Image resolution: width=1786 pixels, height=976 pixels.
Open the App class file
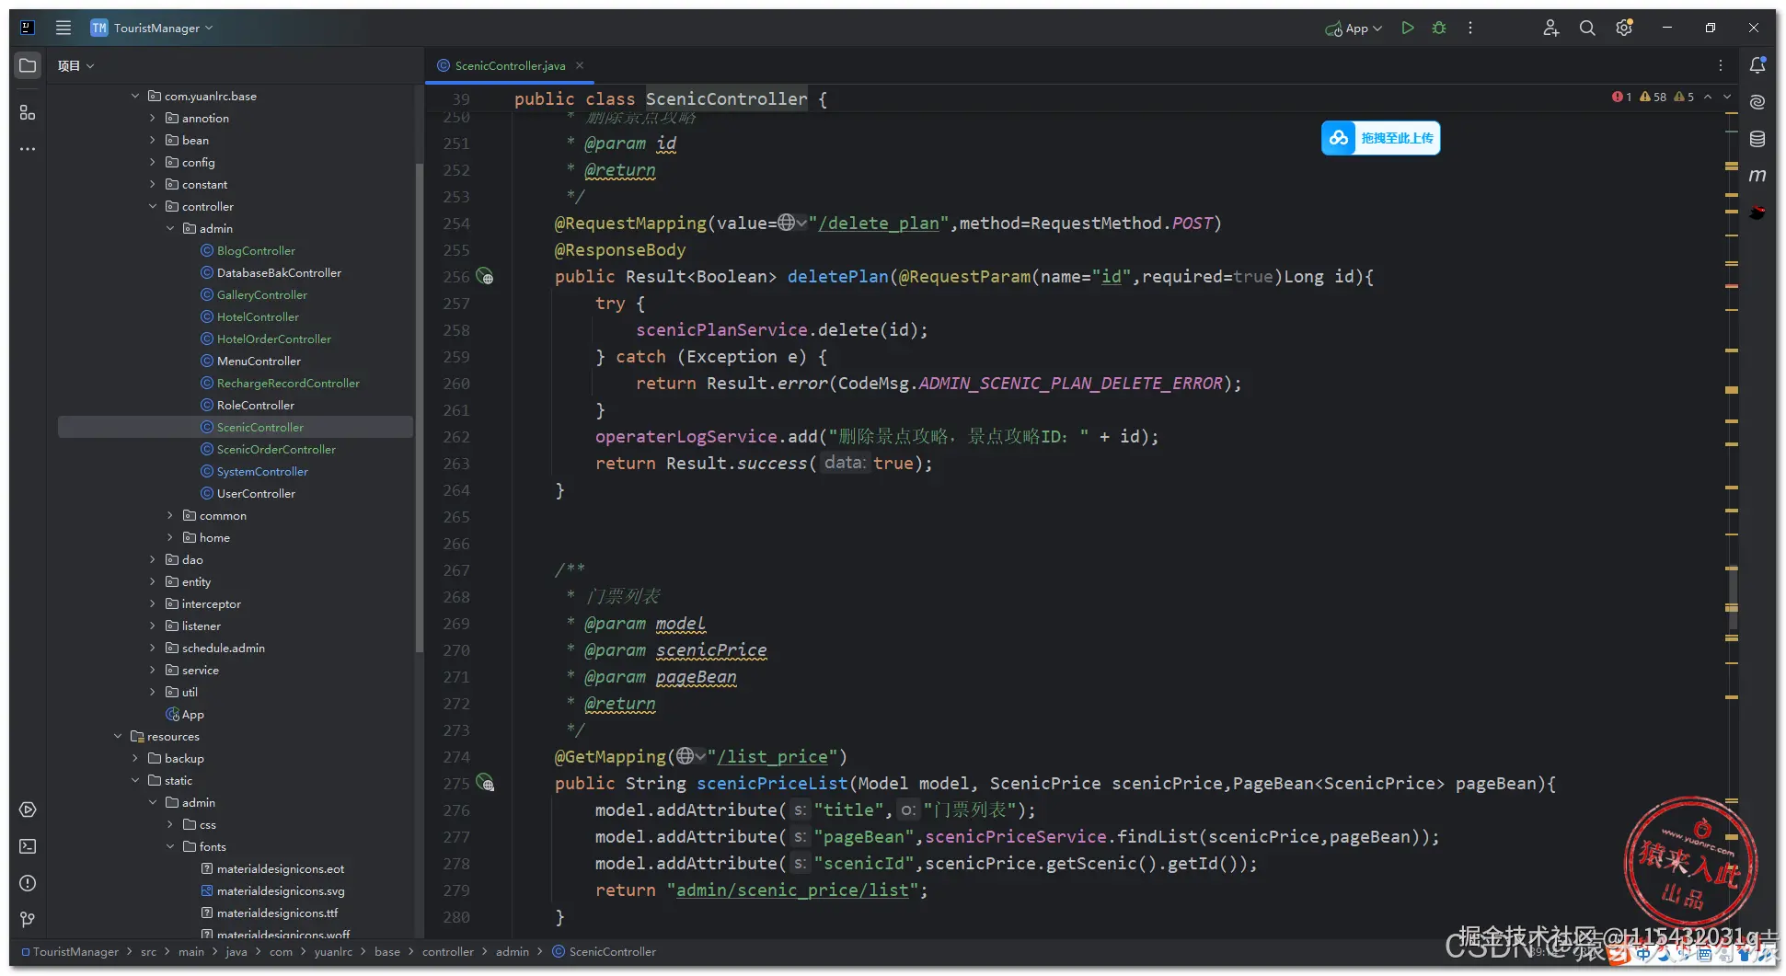192,714
